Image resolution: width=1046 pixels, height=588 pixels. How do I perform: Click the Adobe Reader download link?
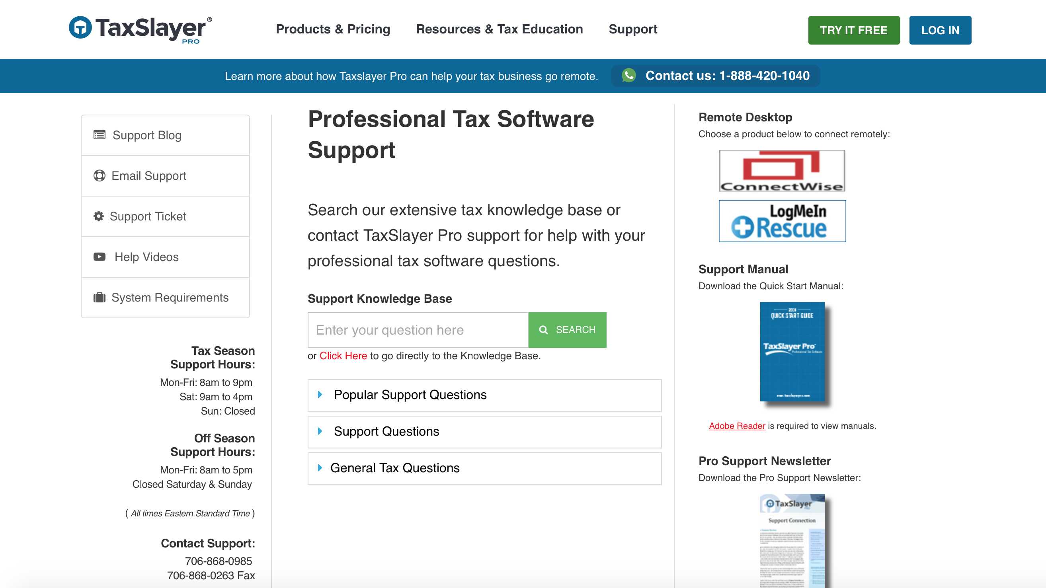(736, 425)
